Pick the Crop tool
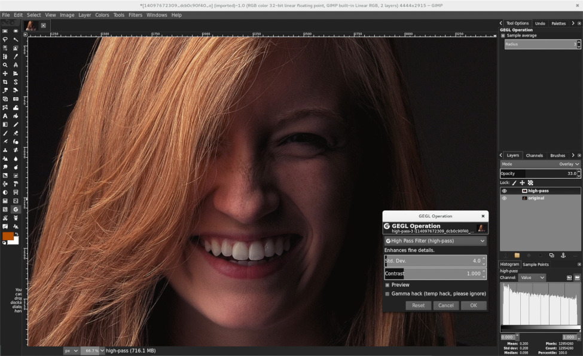 coord(6,82)
